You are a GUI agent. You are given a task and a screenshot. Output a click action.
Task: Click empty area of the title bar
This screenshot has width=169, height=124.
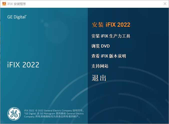pos(87,4)
